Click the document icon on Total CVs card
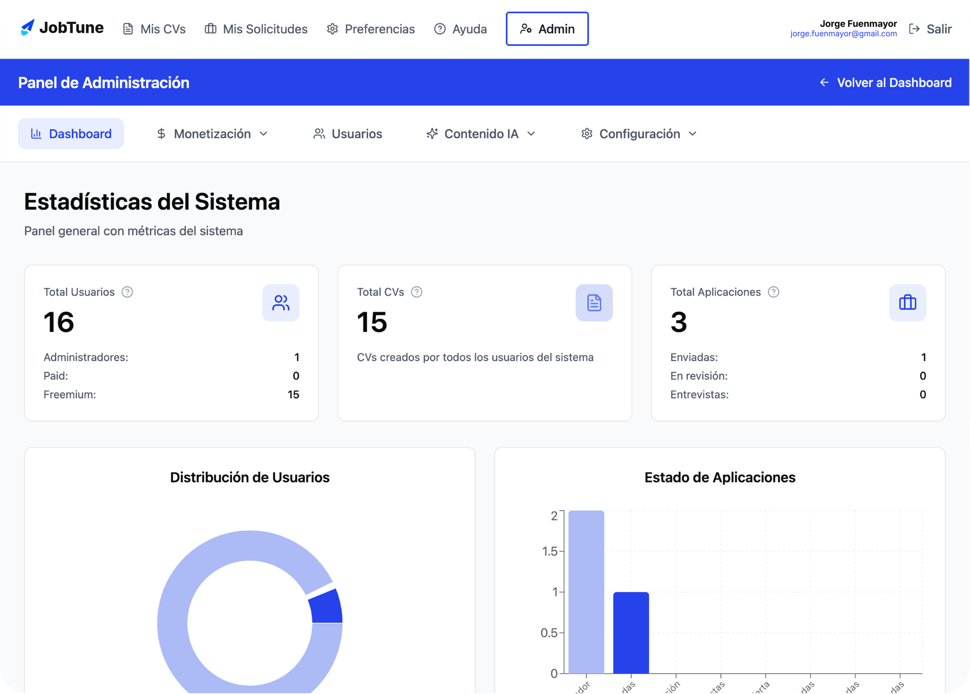 tap(594, 303)
